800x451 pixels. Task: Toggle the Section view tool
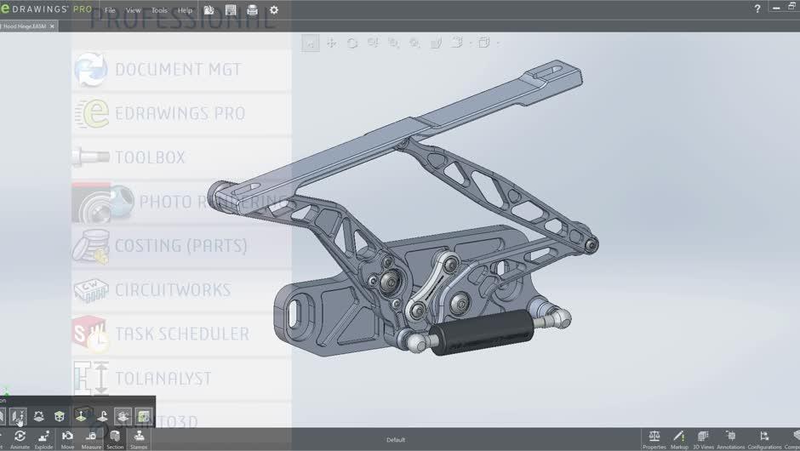point(115,438)
